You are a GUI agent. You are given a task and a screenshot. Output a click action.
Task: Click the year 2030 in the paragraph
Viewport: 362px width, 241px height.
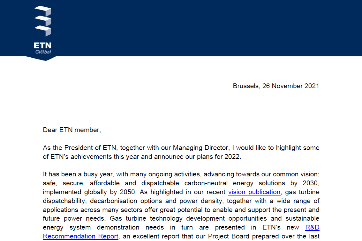(x=311, y=183)
